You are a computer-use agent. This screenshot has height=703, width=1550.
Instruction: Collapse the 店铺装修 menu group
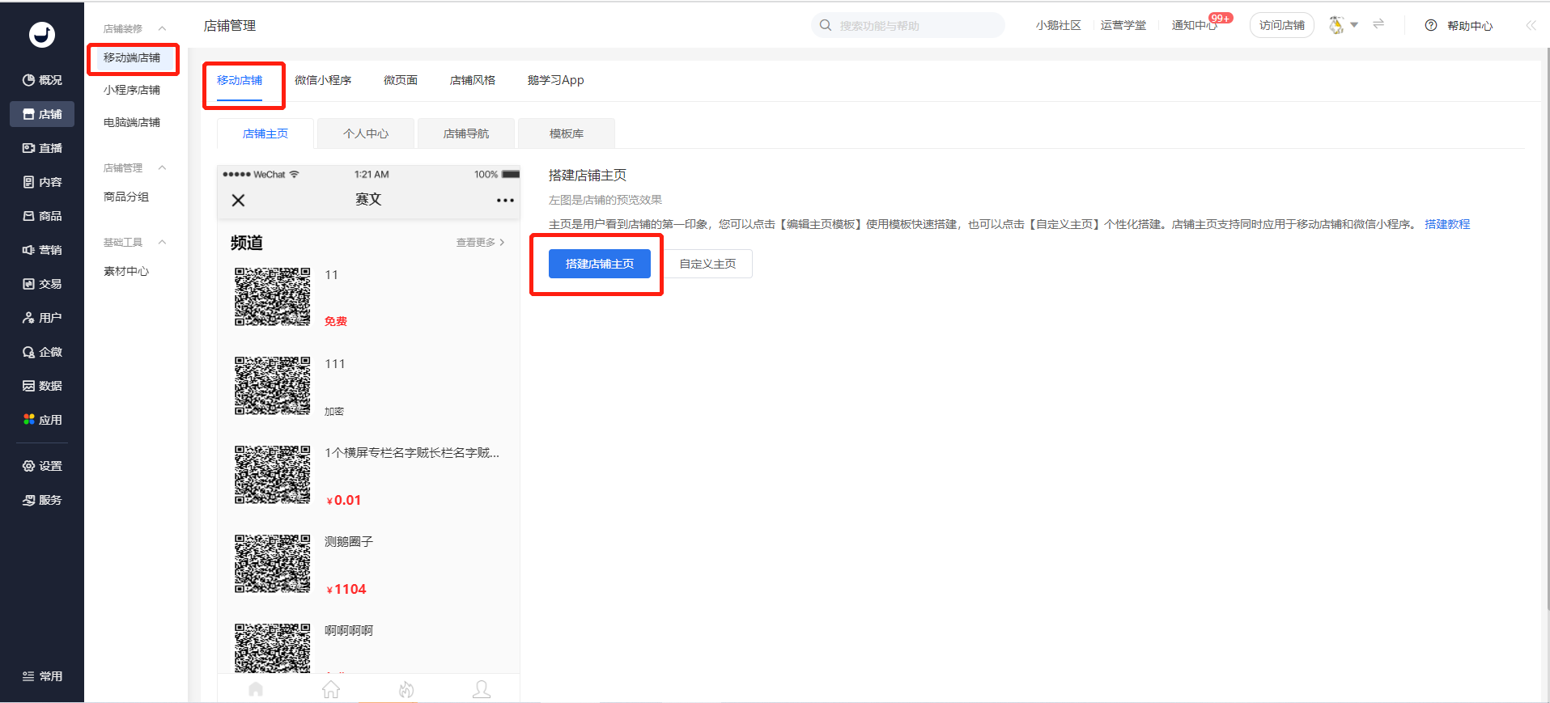pyautogui.click(x=162, y=28)
